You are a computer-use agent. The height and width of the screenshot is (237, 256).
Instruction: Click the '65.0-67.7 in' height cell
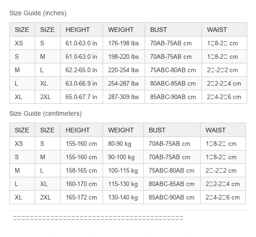(x=81, y=97)
